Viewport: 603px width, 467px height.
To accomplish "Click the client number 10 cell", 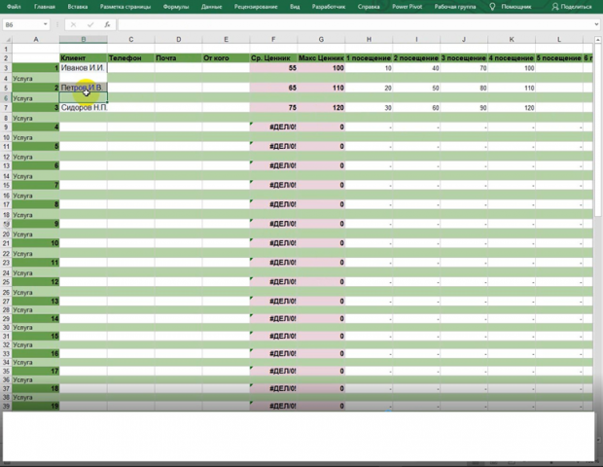I will (x=36, y=243).
